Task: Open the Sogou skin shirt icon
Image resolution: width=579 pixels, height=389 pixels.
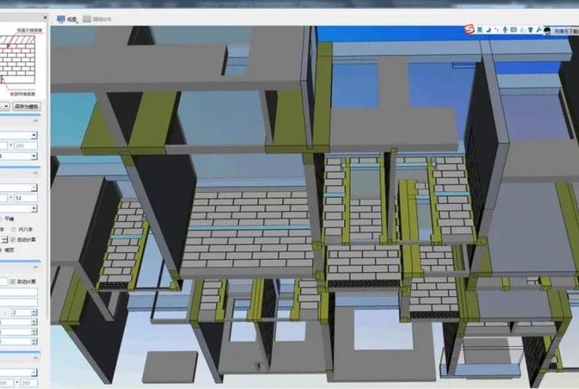Action: coord(530,30)
